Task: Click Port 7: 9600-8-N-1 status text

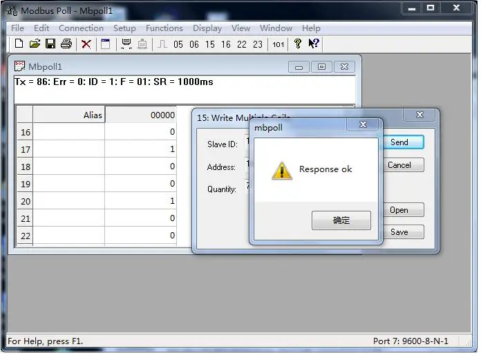Action: click(411, 341)
